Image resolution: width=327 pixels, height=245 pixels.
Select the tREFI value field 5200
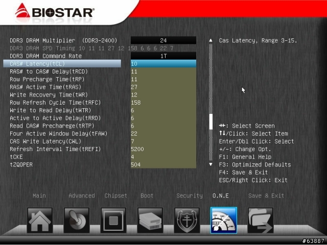[163, 149]
